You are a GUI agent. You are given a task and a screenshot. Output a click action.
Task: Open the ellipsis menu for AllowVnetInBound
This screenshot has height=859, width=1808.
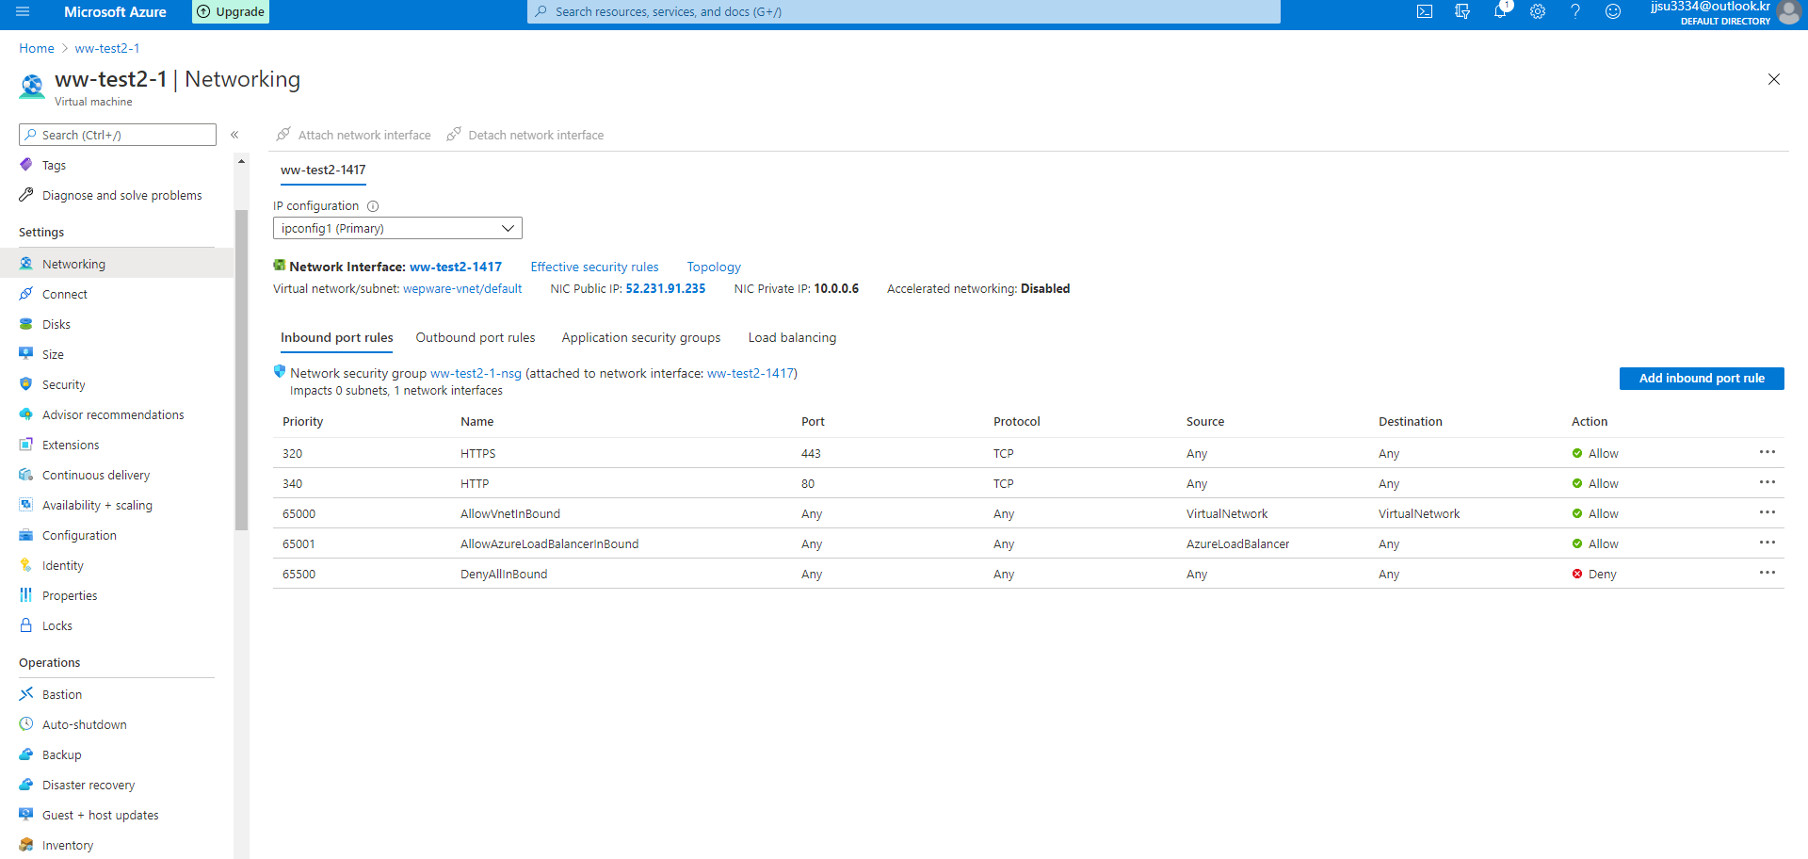coord(1768,512)
